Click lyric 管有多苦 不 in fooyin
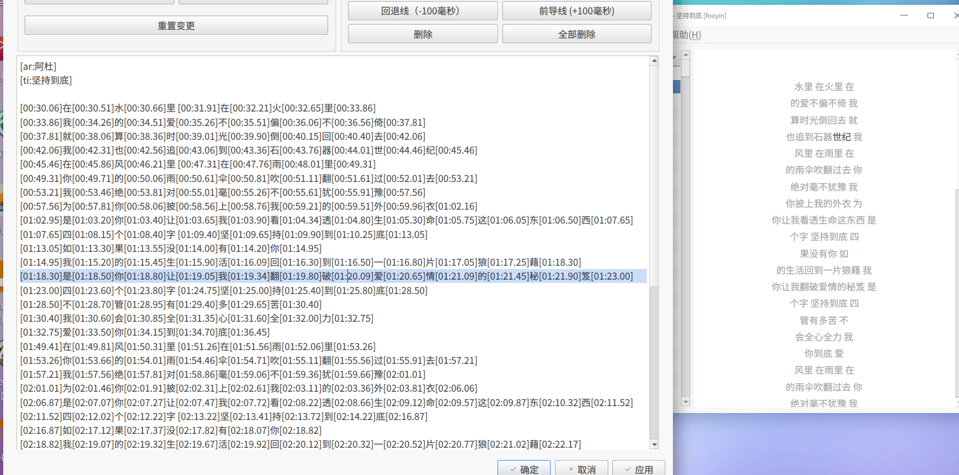This screenshot has width=959, height=475. click(824, 320)
